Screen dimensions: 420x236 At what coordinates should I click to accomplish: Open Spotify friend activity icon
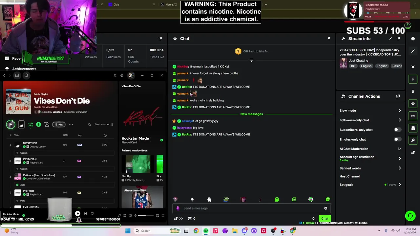click(122, 75)
